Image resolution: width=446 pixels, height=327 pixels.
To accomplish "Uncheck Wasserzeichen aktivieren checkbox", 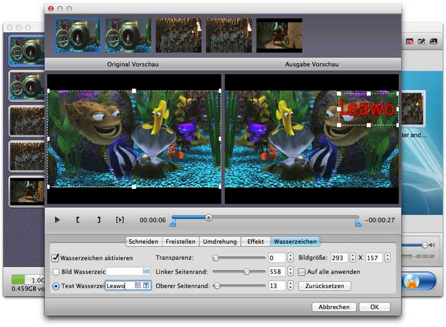I will (x=55, y=258).
